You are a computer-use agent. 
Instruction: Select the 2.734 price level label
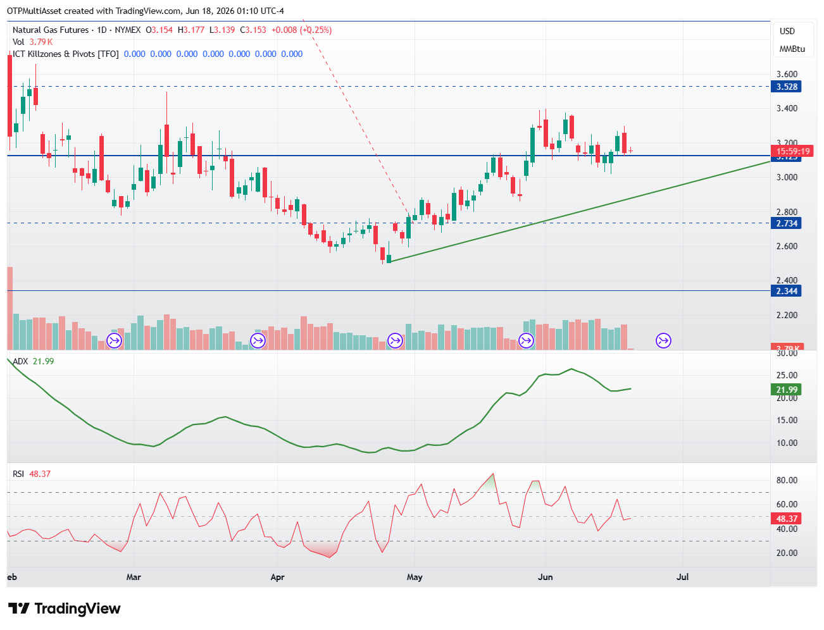[x=787, y=223]
